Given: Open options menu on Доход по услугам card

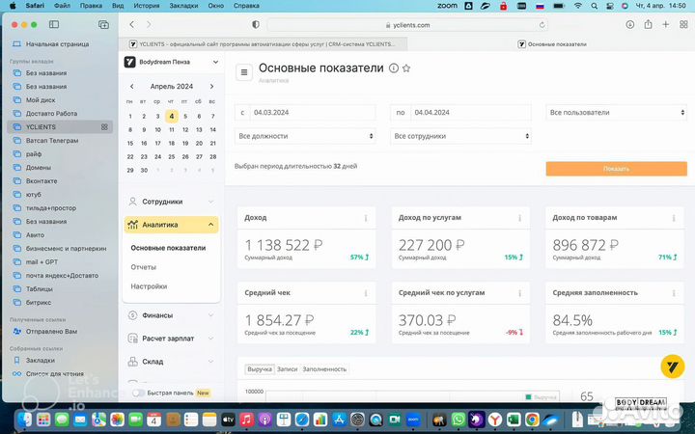Looking at the screenshot, I should [519, 218].
